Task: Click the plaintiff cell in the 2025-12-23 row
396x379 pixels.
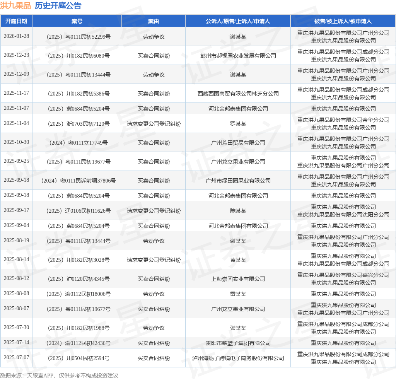Action: pos(238,56)
